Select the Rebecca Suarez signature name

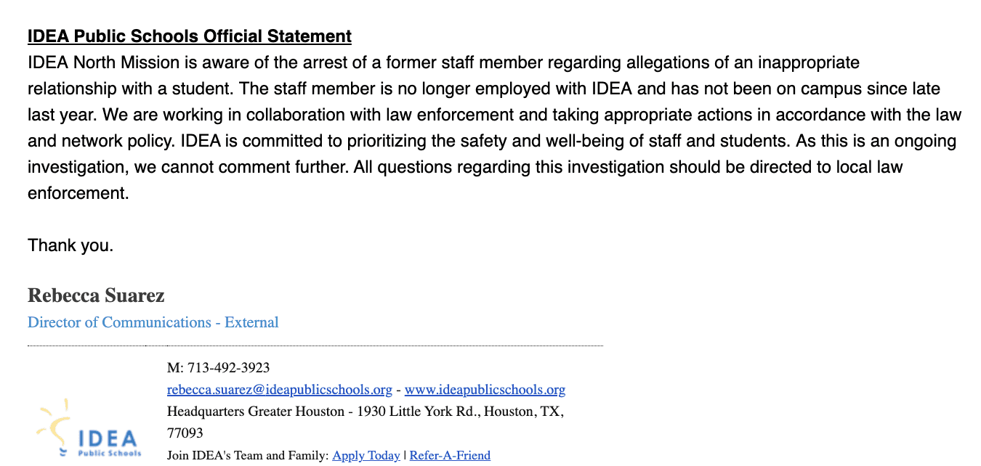click(96, 295)
